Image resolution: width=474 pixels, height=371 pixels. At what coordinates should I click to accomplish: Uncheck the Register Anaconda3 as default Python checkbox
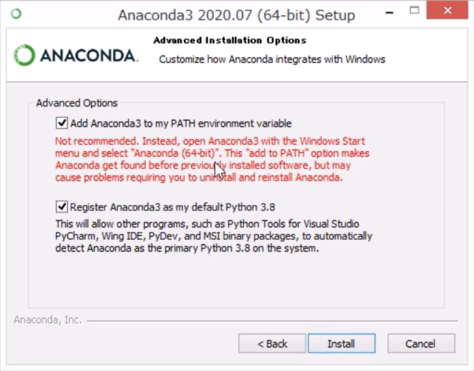coord(61,207)
